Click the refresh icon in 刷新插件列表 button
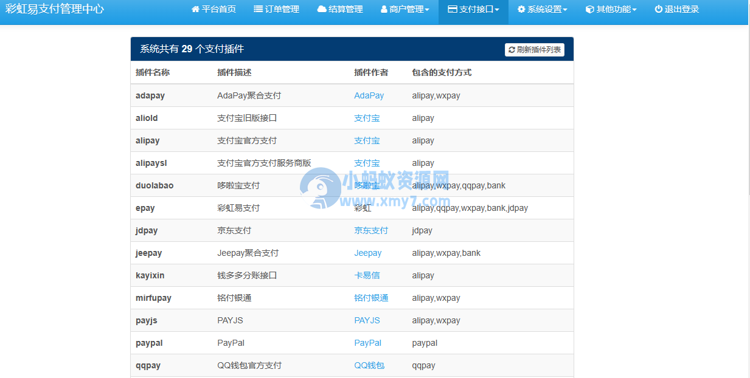Image resolution: width=750 pixels, height=378 pixels. [x=512, y=50]
